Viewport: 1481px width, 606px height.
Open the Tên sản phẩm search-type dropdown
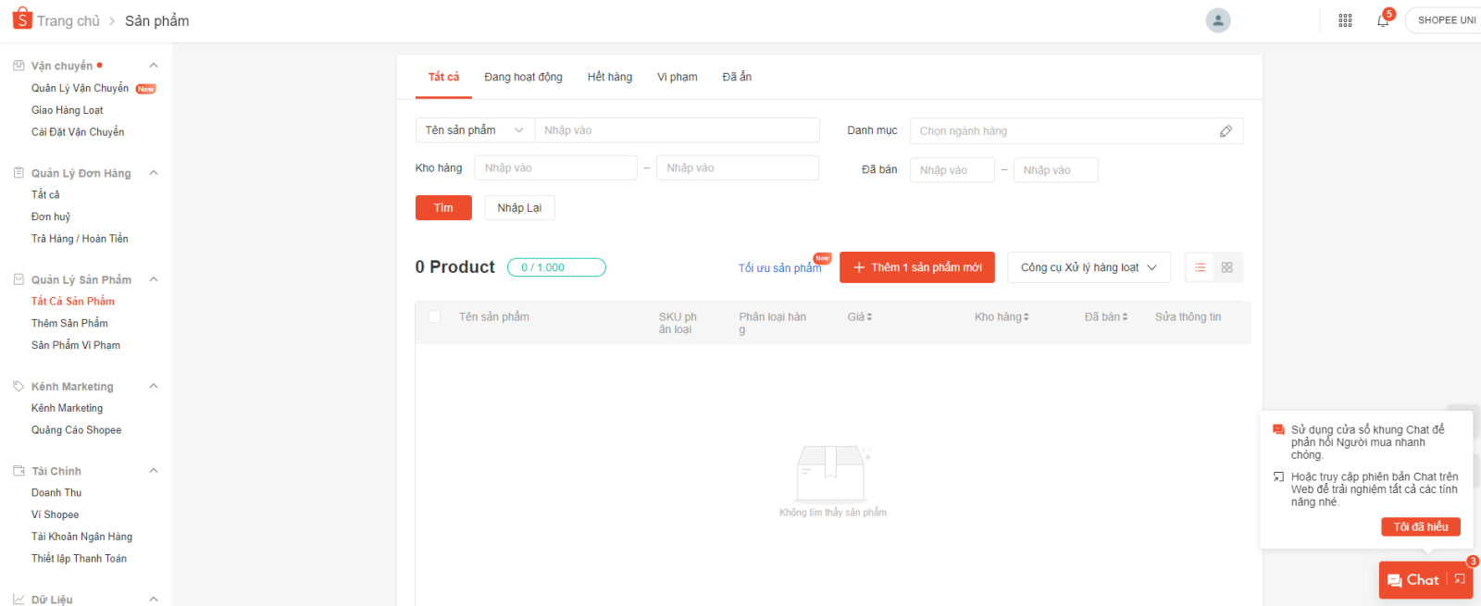(x=475, y=130)
